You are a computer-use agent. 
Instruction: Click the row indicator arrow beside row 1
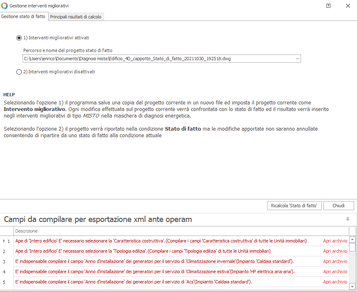coord(4,241)
